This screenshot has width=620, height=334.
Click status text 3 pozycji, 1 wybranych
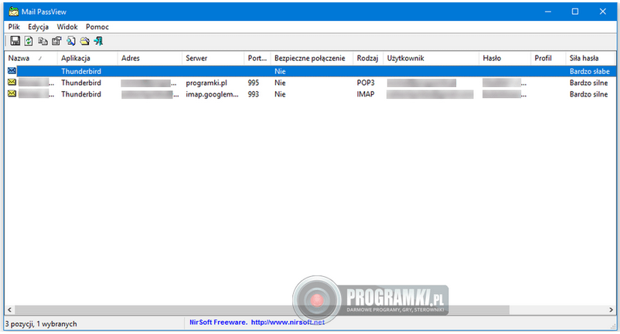click(x=41, y=324)
